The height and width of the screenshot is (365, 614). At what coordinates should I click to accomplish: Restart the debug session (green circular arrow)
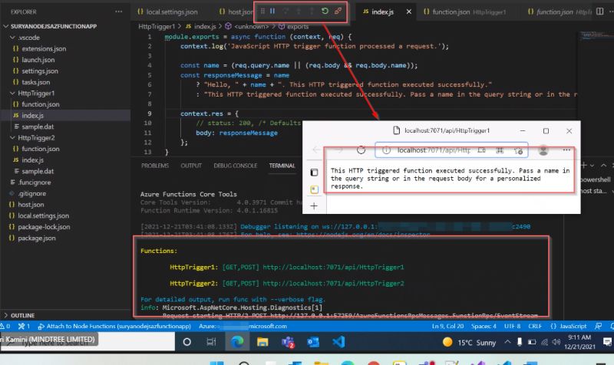pyautogui.click(x=325, y=11)
